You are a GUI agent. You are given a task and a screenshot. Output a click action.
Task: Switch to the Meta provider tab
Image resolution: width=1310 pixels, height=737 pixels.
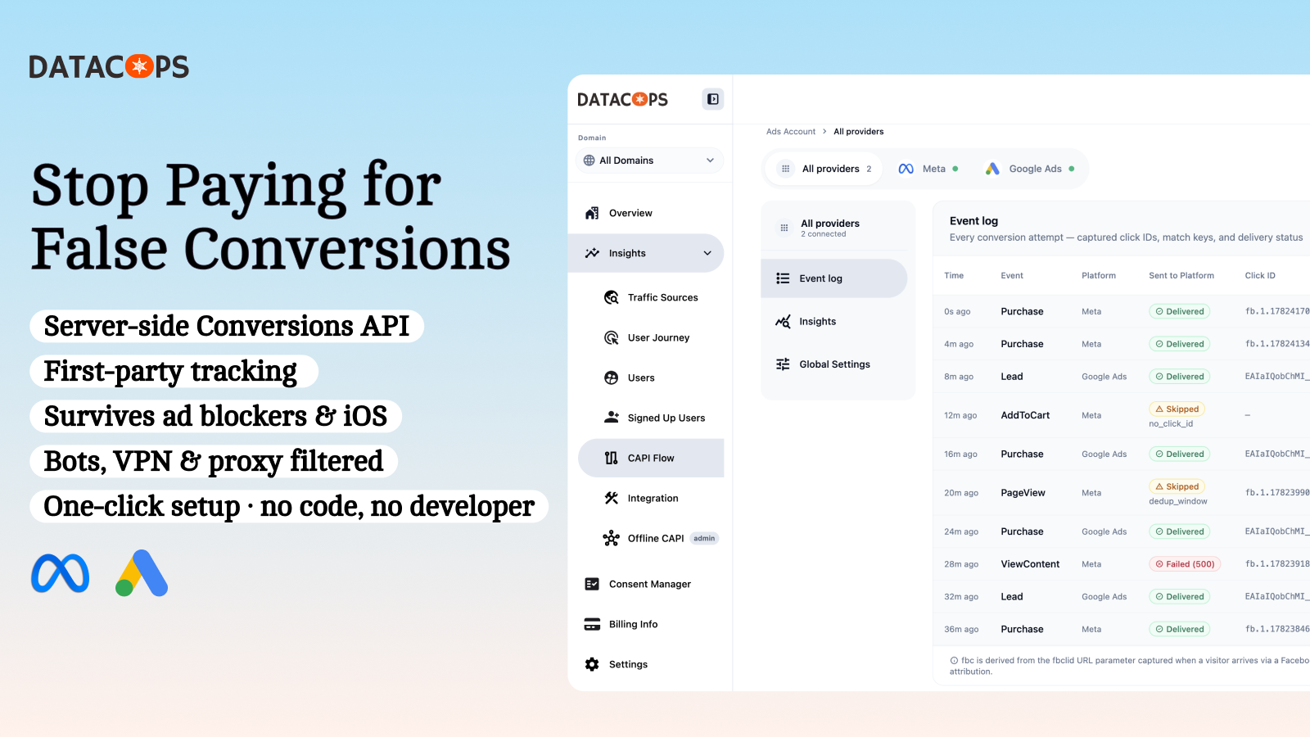[928, 169]
